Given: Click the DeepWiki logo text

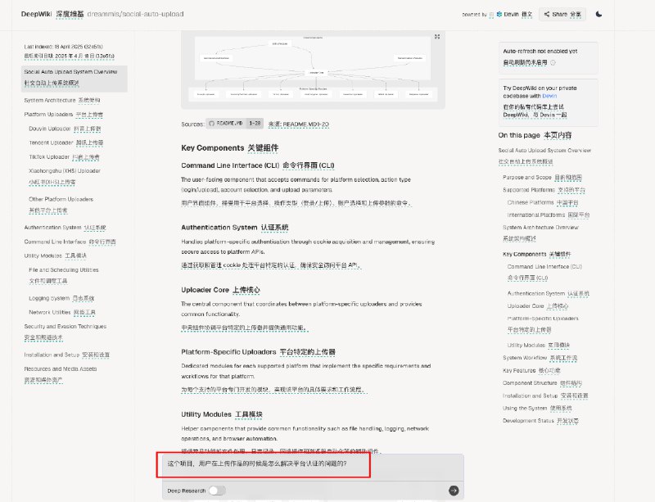Looking at the screenshot, I should point(36,14).
